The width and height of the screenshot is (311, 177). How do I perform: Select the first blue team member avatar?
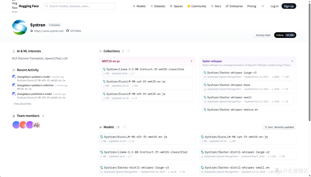[16, 125]
